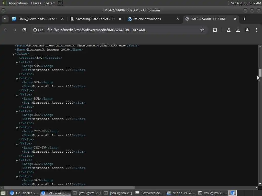Switch to vm3@vm3:~ taskbar window
The height and width of the screenshot is (196, 262).
(x=212, y=193)
